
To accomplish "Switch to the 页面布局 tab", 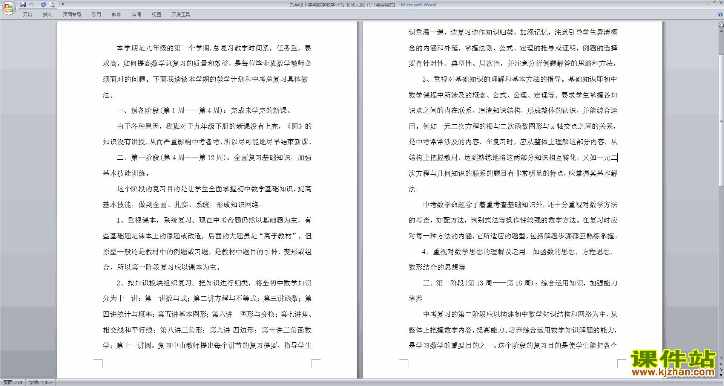I will (x=72, y=14).
